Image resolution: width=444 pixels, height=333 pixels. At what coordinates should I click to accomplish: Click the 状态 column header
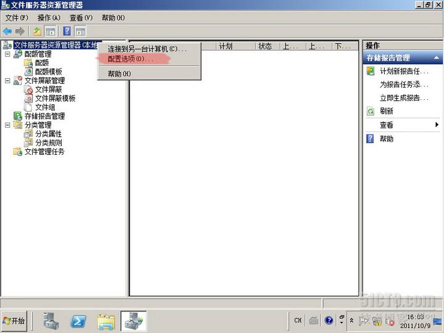268,46
